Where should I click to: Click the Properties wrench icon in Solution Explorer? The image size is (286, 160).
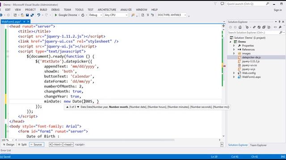280,27
